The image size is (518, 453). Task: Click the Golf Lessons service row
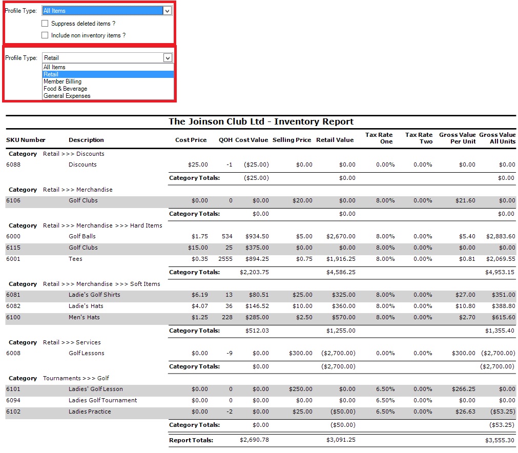[x=86, y=353]
